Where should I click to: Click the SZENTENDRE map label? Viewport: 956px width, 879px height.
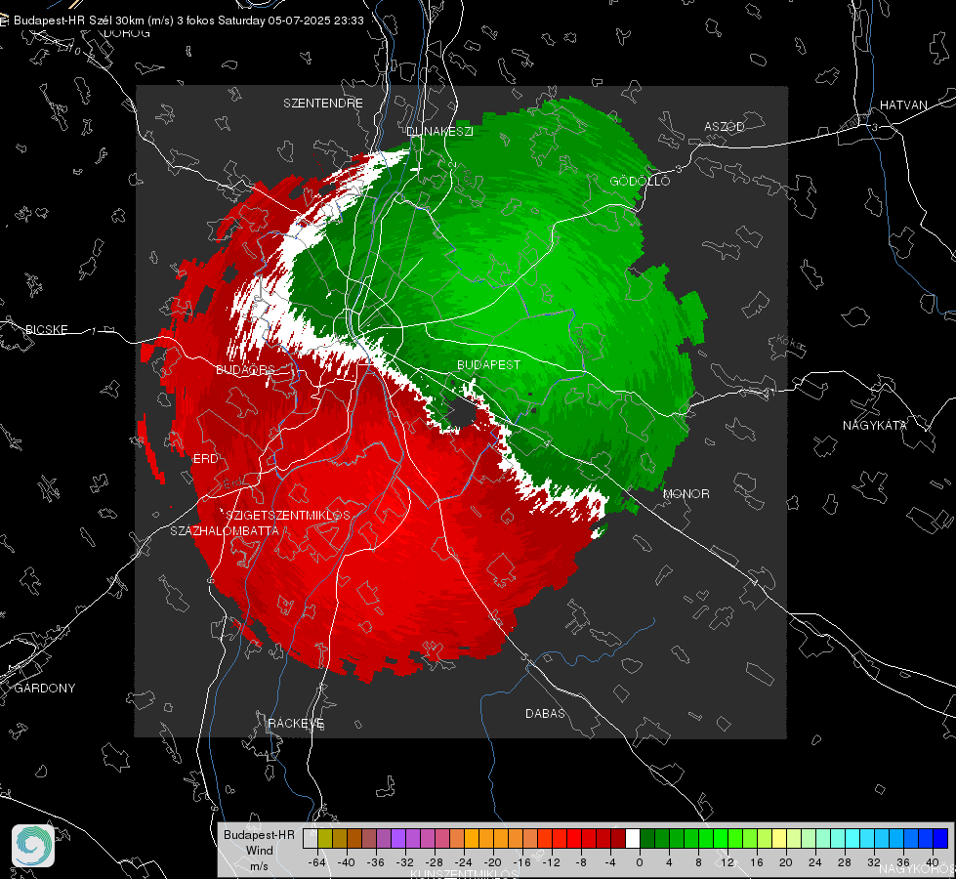pyautogui.click(x=323, y=104)
